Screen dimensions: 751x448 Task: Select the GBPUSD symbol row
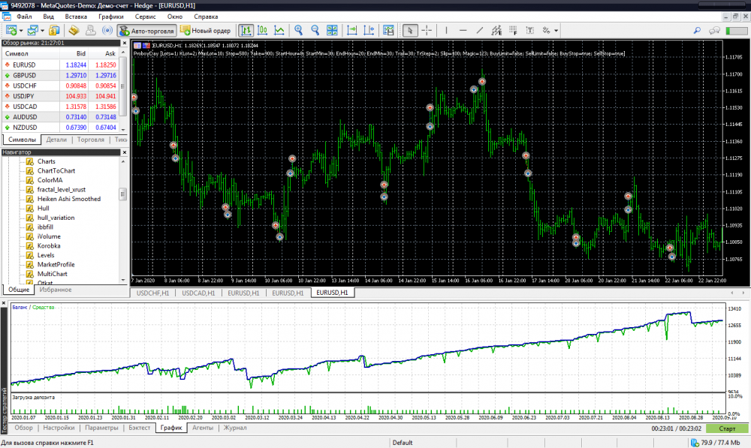pyautogui.click(x=61, y=75)
